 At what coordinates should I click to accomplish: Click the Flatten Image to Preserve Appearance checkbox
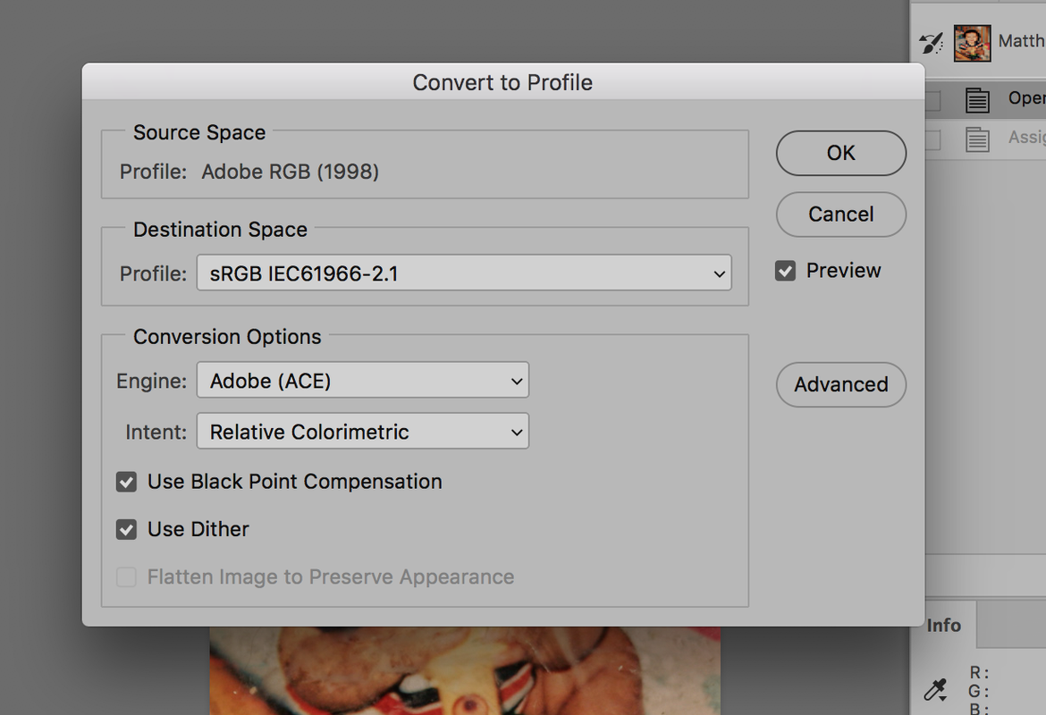[126, 577]
